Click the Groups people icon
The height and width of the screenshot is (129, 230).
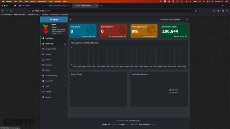click(43, 54)
